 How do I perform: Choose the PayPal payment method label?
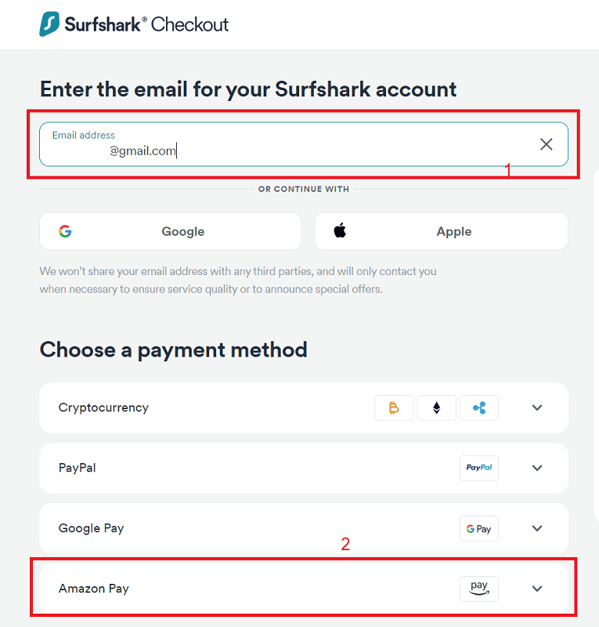pos(78,468)
